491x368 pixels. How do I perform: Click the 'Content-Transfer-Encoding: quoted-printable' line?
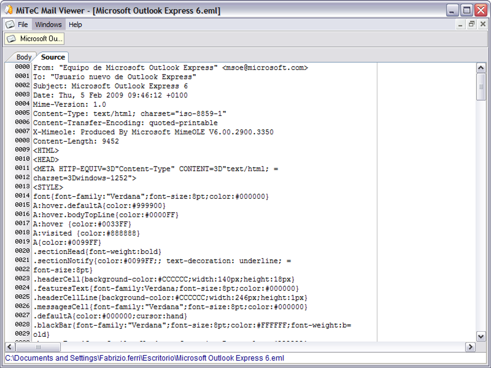pyautogui.click(x=125, y=123)
